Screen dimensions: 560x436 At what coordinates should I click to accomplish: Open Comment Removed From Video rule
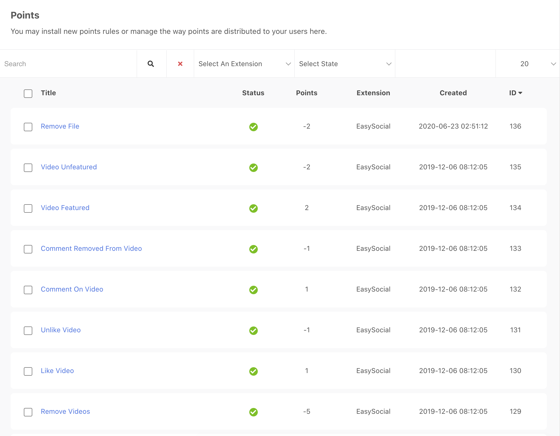(x=91, y=248)
